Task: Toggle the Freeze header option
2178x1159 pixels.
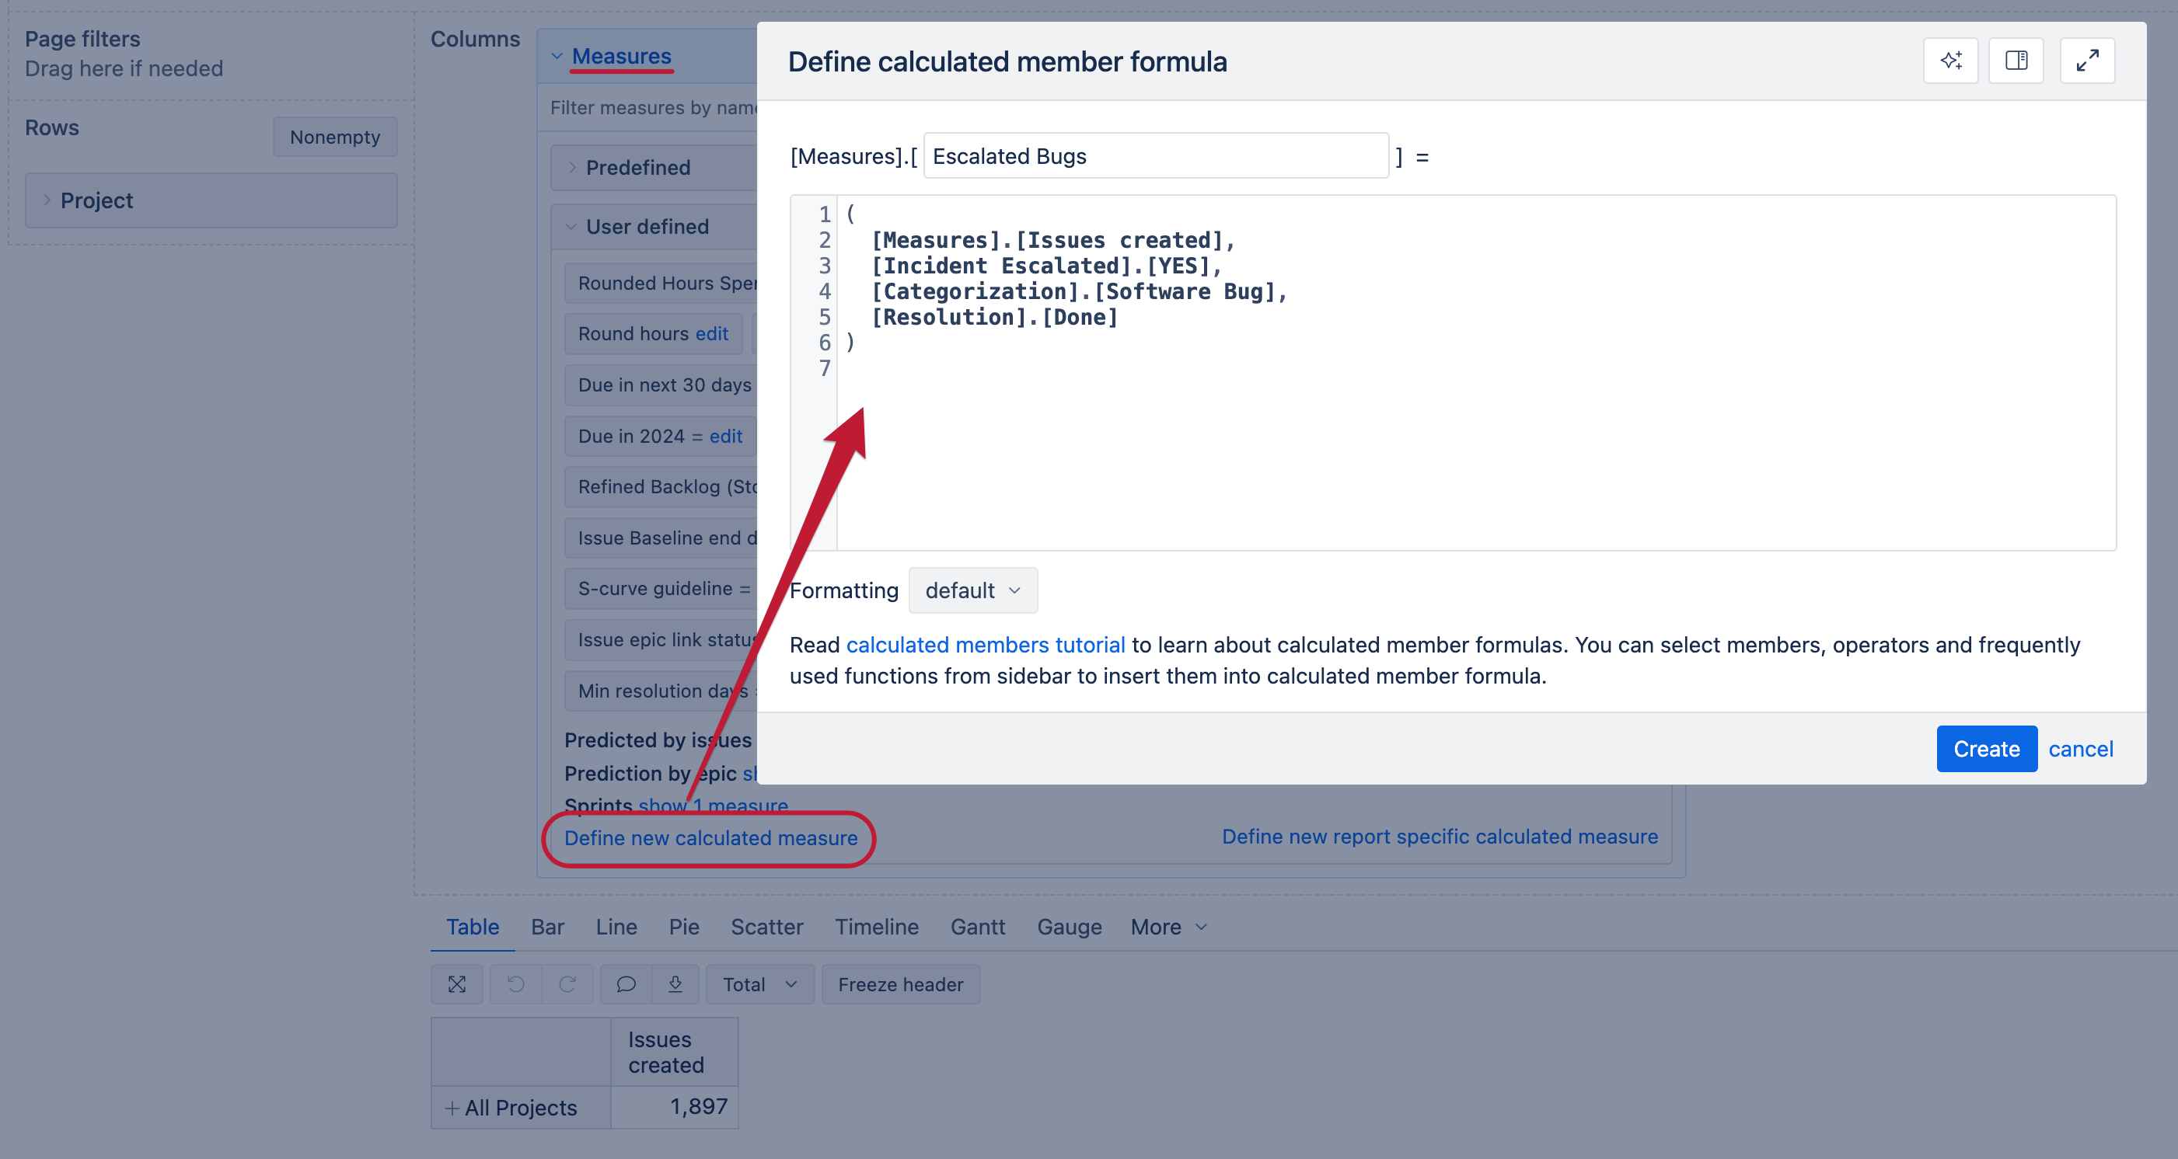Action: tap(899, 984)
